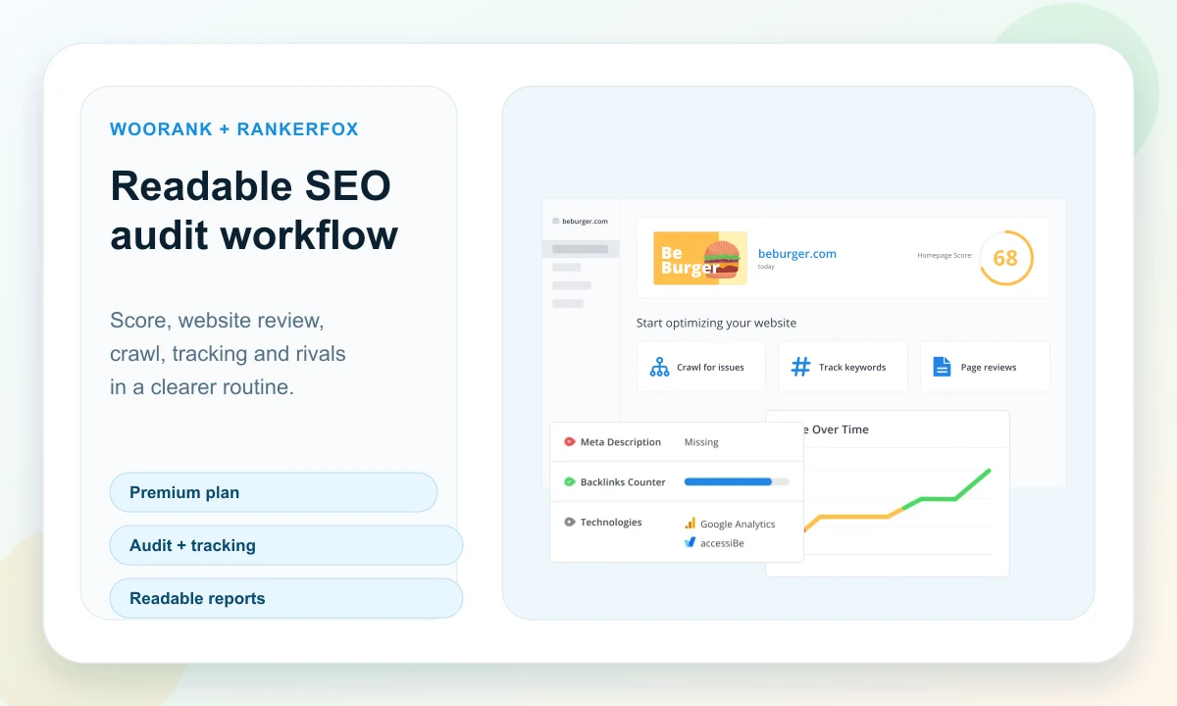Click the Technologies row label
The image size is (1177, 706).
[611, 523]
